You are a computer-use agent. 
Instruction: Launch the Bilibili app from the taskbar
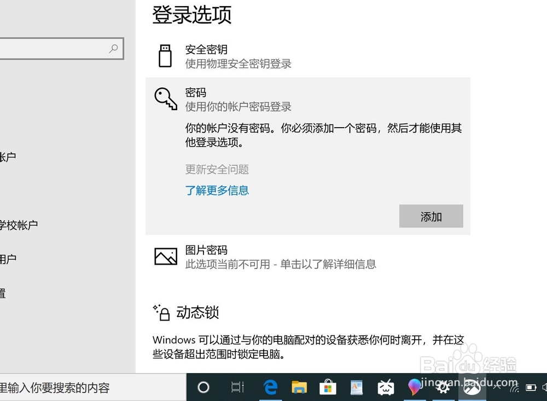point(386,387)
